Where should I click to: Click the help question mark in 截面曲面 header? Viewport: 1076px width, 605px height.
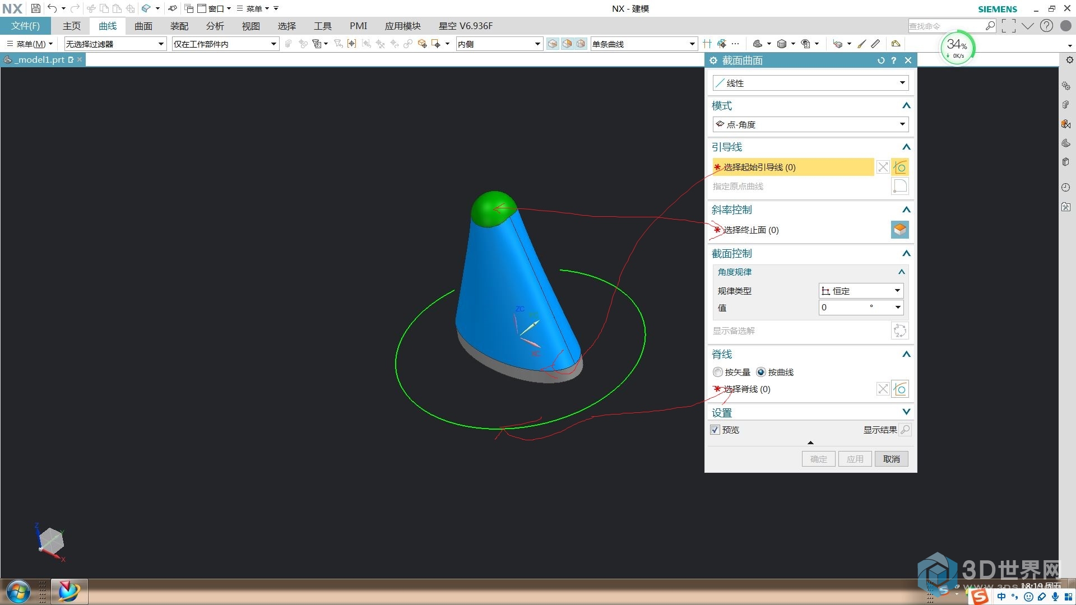coord(894,61)
